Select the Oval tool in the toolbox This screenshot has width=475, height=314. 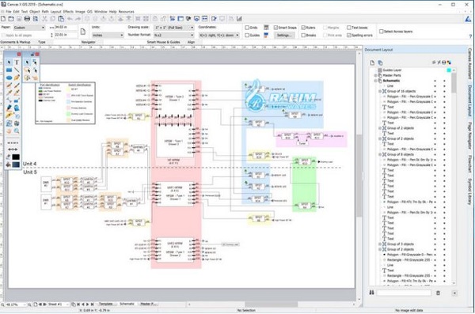pos(9,78)
